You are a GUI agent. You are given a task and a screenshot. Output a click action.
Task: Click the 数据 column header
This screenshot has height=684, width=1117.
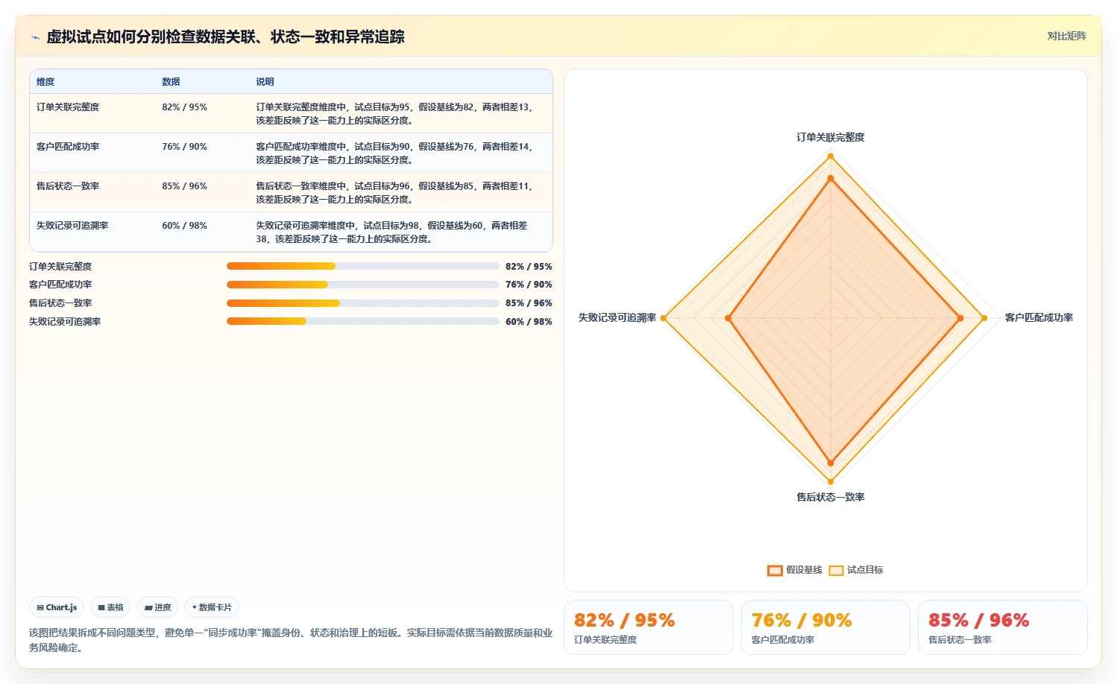point(171,82)
